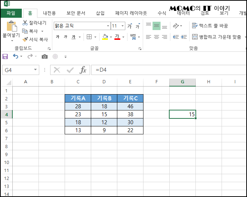This screenshot has height=197, width=247.
Task: Click the text Orientation icon
Action: coord(176,26)
